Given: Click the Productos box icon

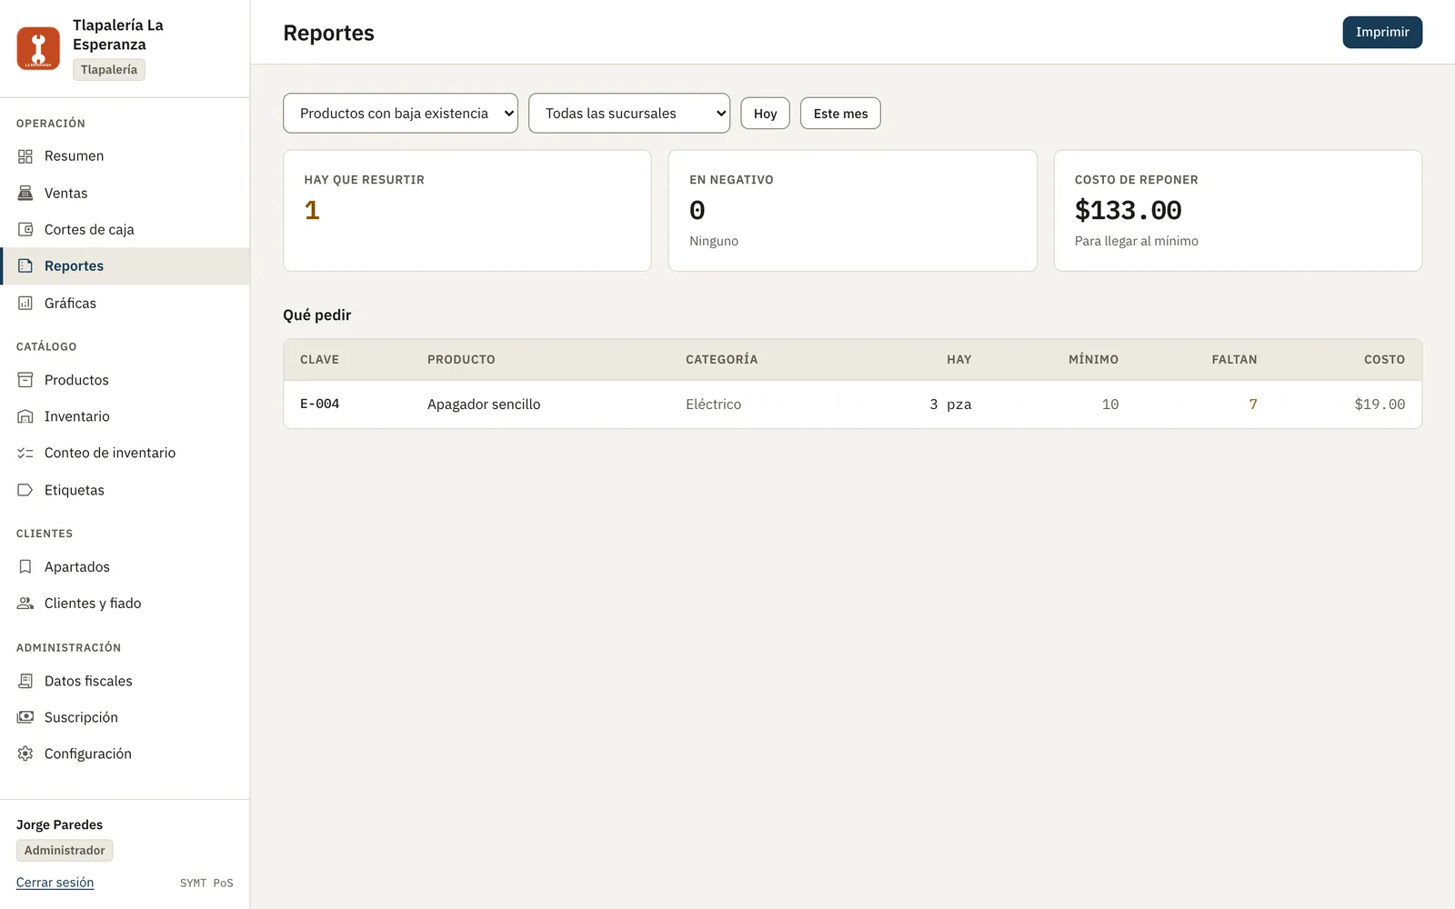Looking at the screenshot, I should tap(25, 380).
